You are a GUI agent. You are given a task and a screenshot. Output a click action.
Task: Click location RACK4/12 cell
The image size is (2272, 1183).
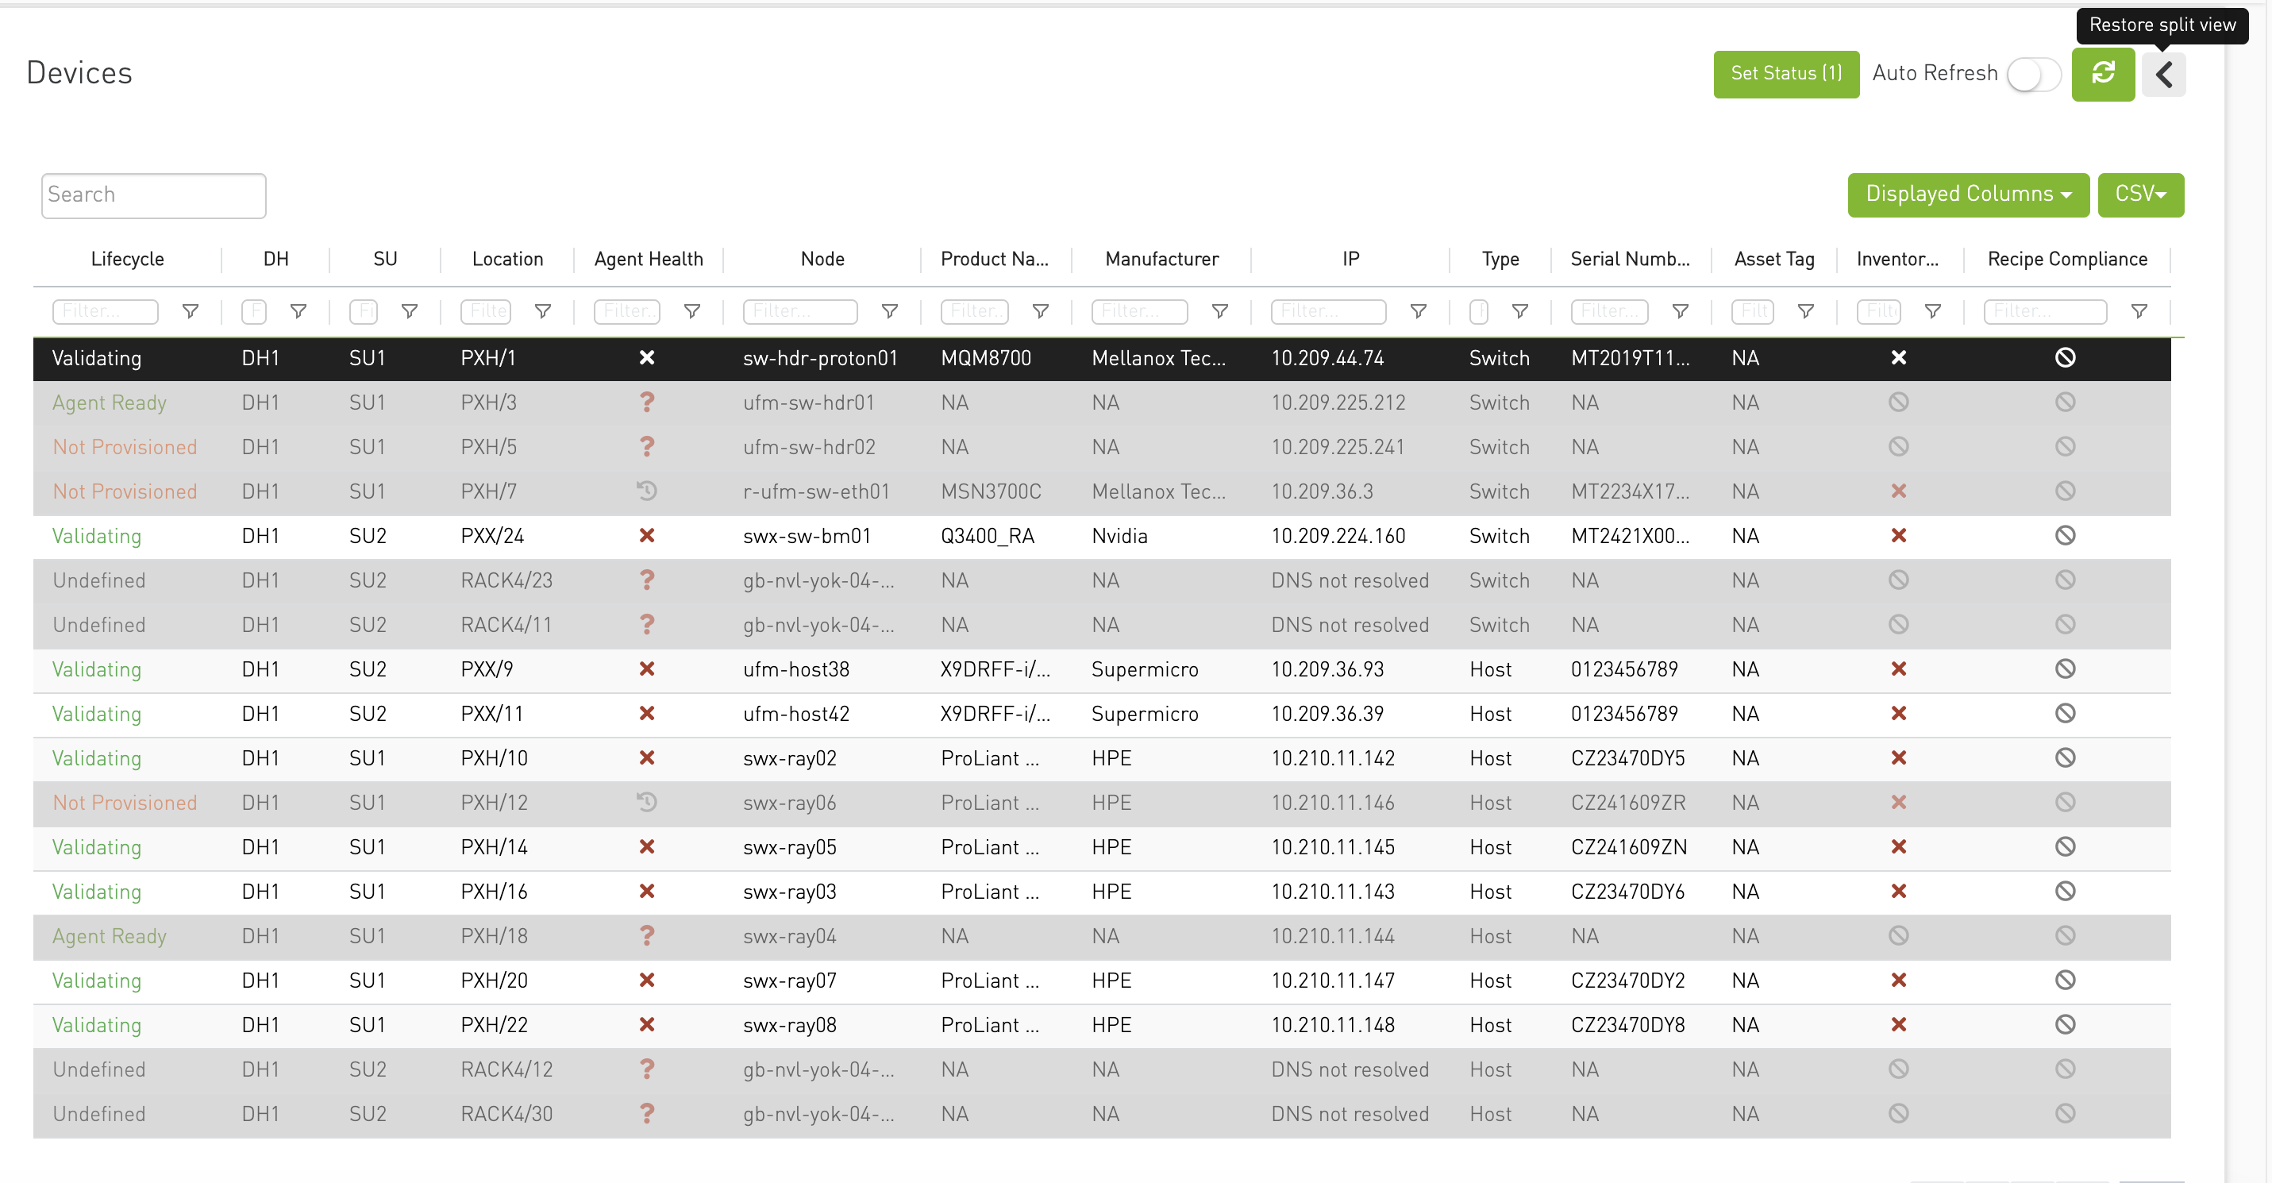(506, 1069)
